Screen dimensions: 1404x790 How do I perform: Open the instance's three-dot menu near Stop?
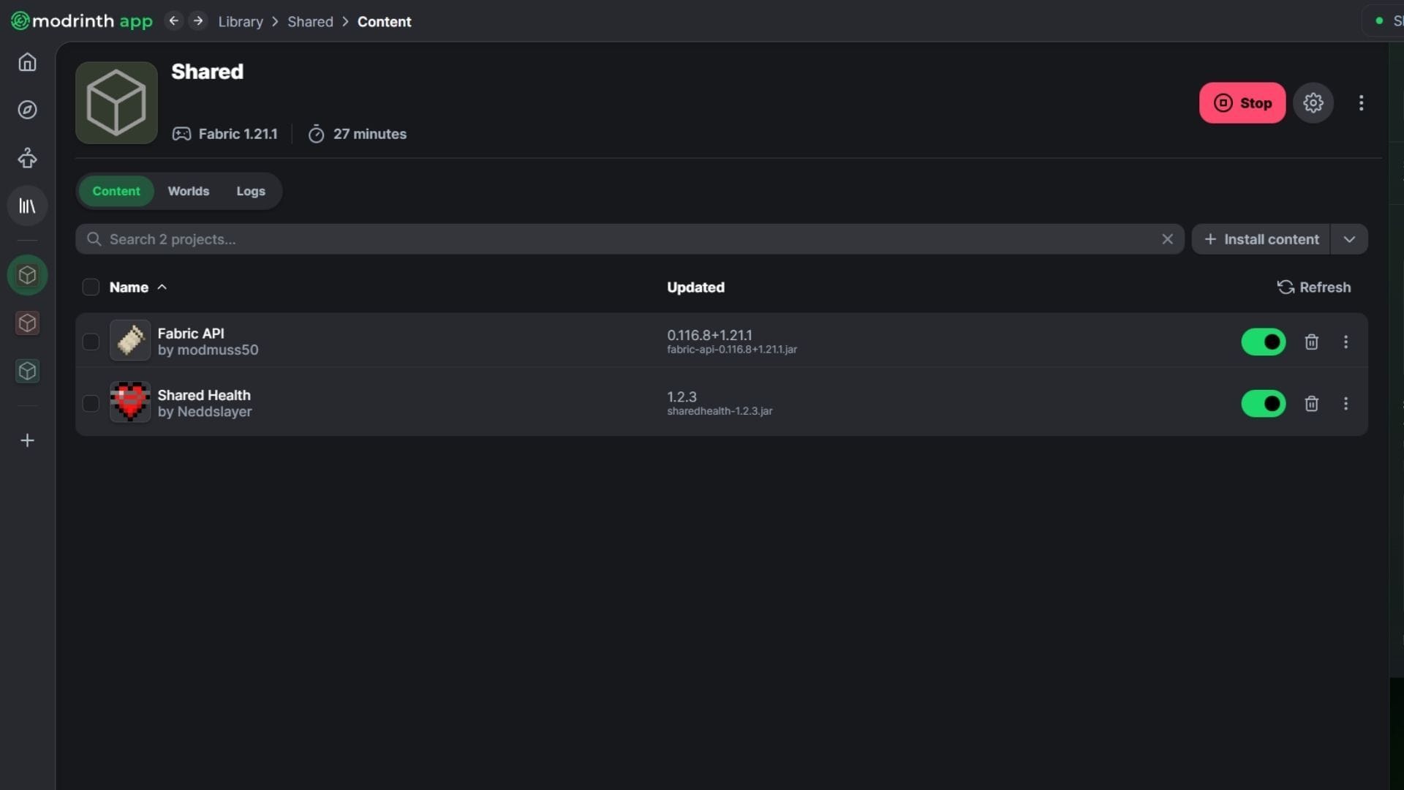pyautogui.click(x=1361, y=103)
